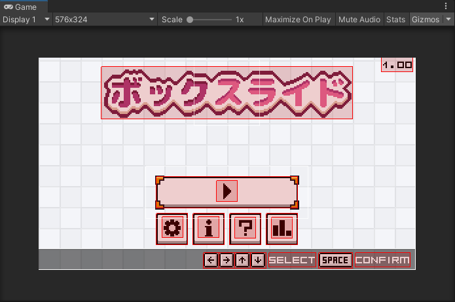Open the bar chart stats button in game
The width and height of the screenshot is (455, 302).
point(282,229)
